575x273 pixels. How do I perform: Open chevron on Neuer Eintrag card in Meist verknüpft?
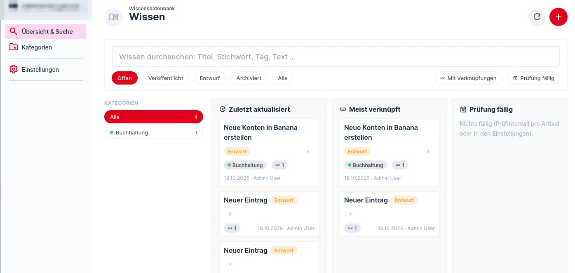pyautogui.click(x=350, y=214)
